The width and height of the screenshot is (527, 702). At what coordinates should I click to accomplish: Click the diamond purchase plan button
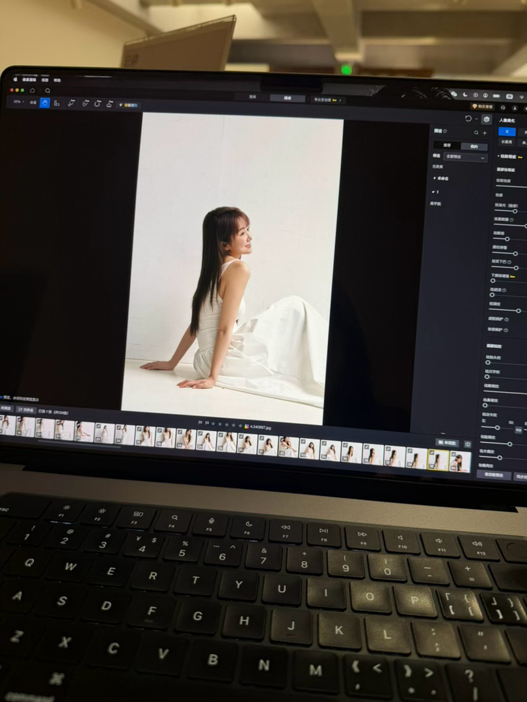(x=483, y=107)
